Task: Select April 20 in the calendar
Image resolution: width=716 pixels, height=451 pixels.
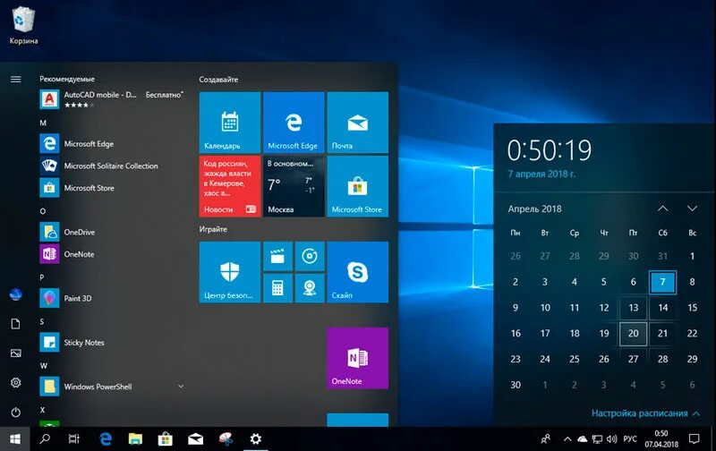Action: (634, 333)
